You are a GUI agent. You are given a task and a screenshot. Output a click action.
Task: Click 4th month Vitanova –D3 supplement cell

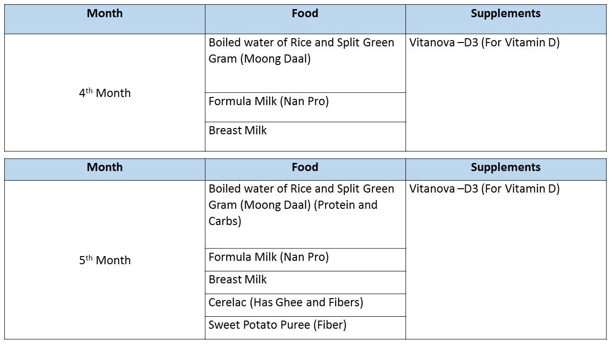506,93
